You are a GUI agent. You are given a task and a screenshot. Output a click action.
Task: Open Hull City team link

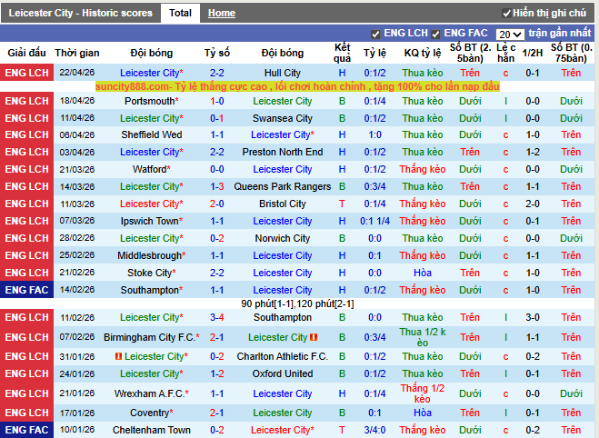pyautogui.click(x=282, y=73)
